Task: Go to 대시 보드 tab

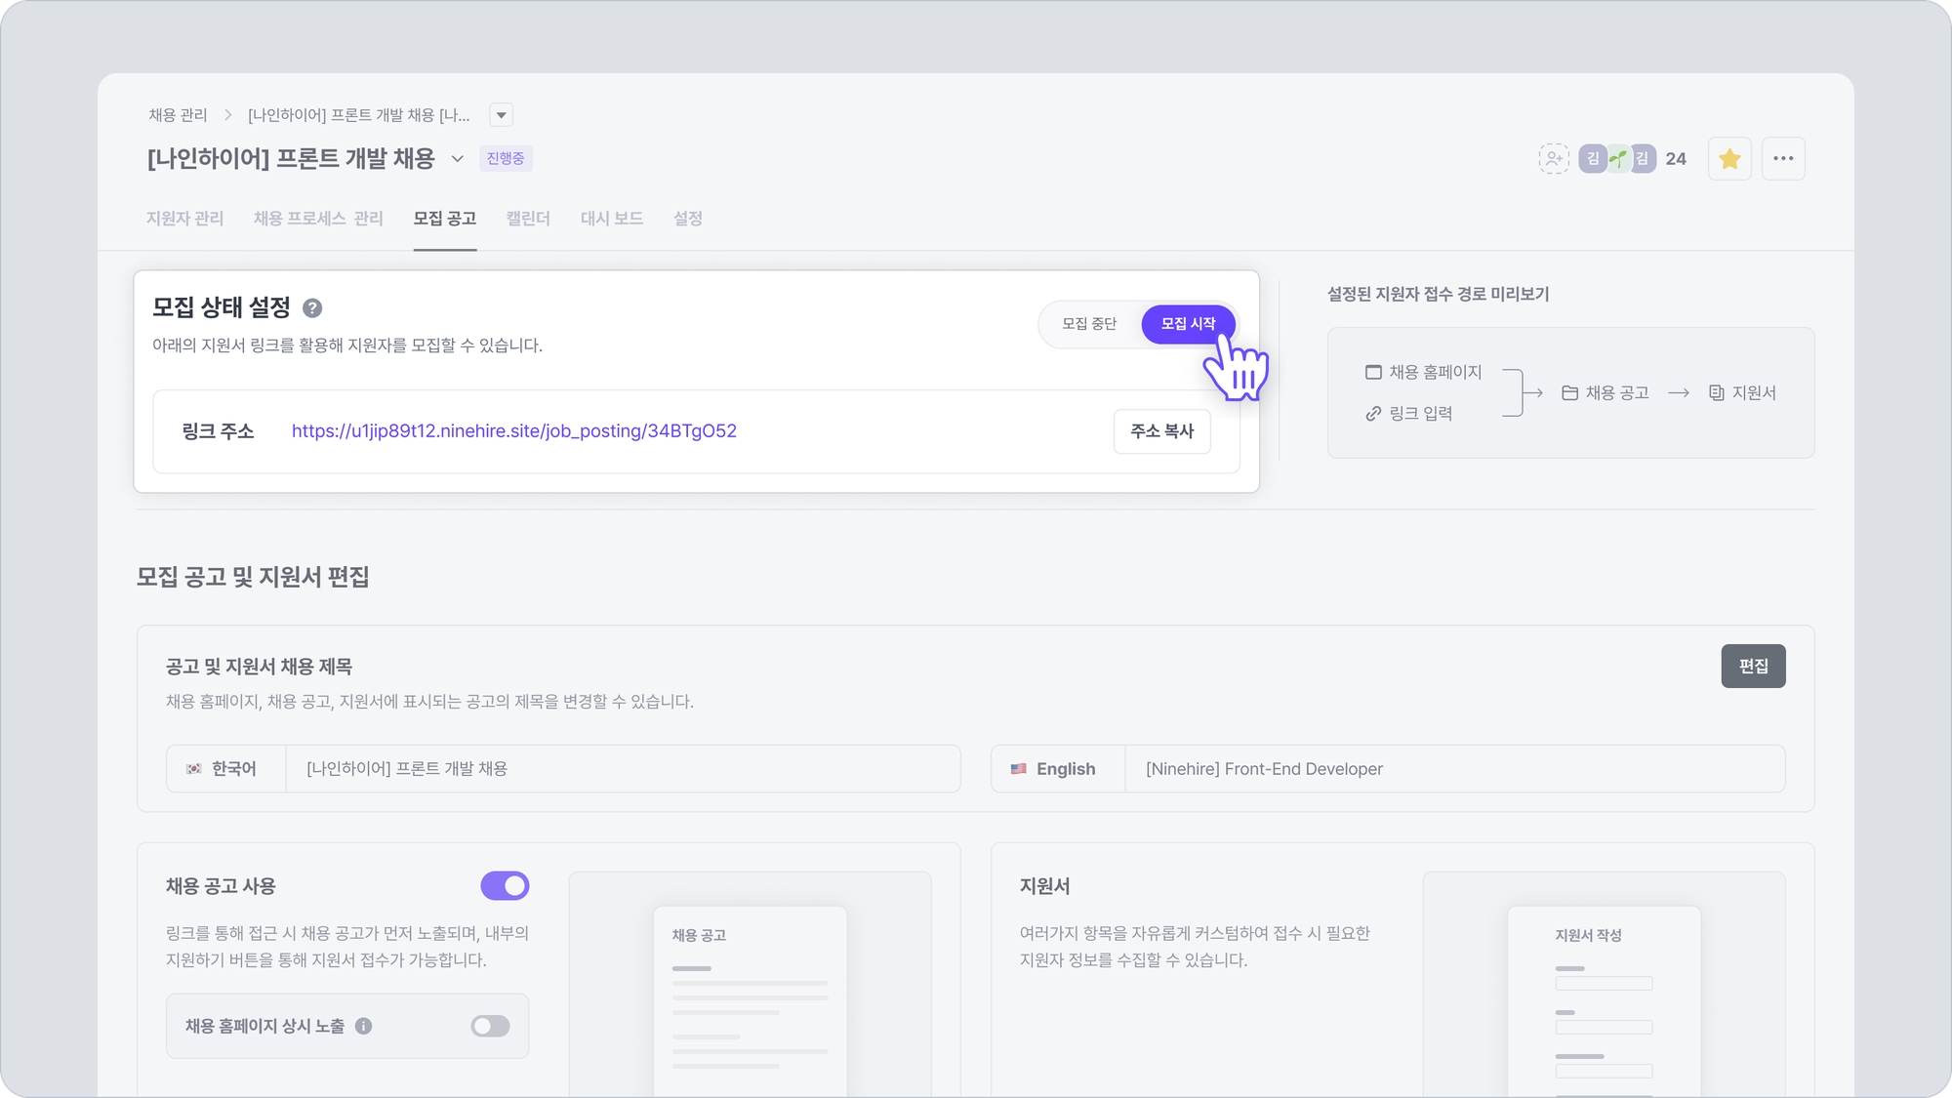Action: tap(612, 219)
